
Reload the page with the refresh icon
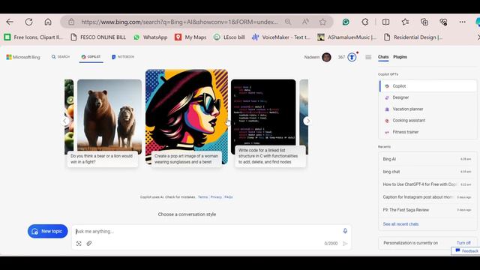(28, 22)
